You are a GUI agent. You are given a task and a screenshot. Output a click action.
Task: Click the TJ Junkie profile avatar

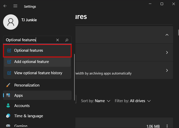click(x=11, y=22)
